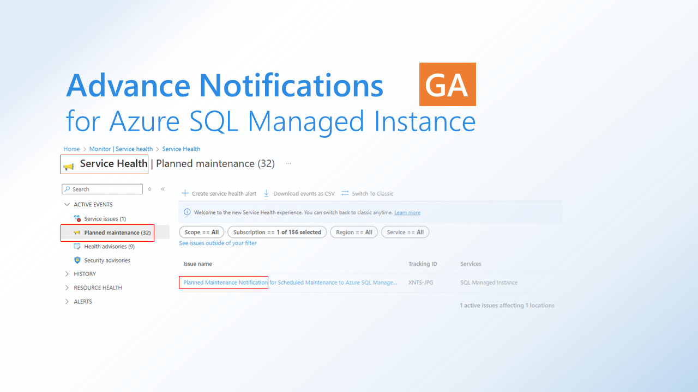Click the Service Health megaphone icon in header
Image resolution: width=698 pixels, height=392 pixels.
tap(68, 164)
